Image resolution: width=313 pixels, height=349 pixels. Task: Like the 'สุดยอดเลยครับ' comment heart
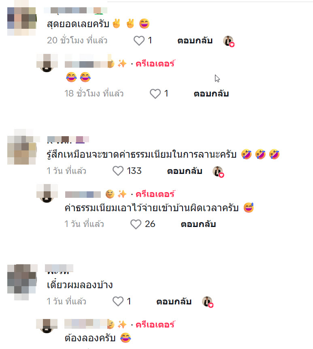pyautogui.click(x=139, y=41)
